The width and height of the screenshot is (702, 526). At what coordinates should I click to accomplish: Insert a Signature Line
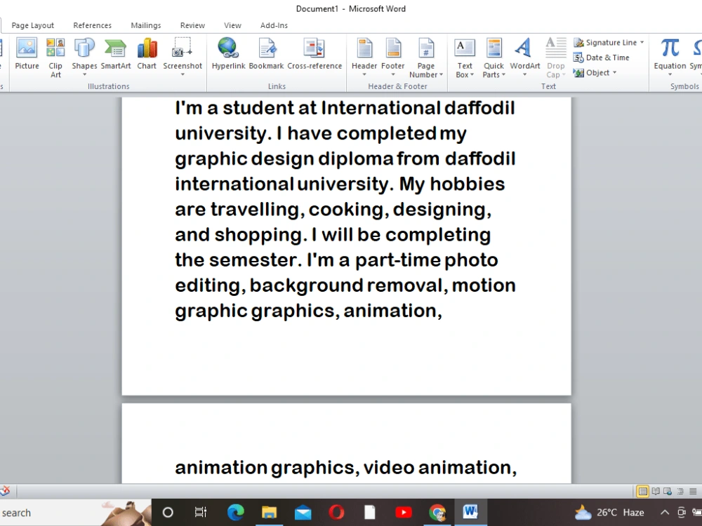pyautogui.click(x=605, y=43)
